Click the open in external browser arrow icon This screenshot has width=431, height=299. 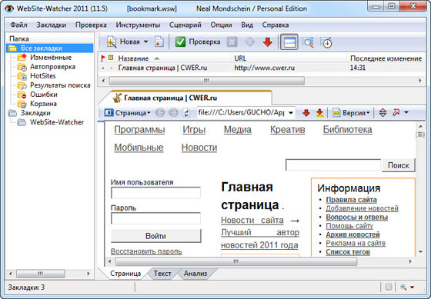[x=396, y=112]
